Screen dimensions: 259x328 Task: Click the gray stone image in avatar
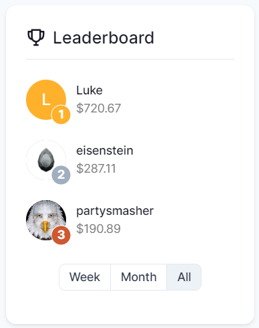(x=46, y=160)
